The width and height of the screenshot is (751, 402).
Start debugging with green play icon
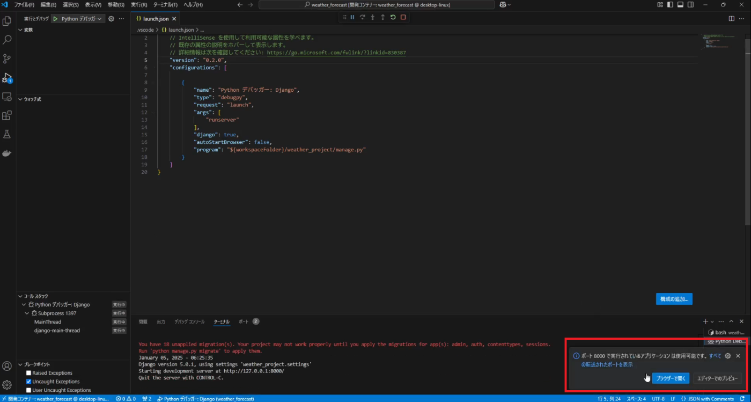tap(55, 18)
